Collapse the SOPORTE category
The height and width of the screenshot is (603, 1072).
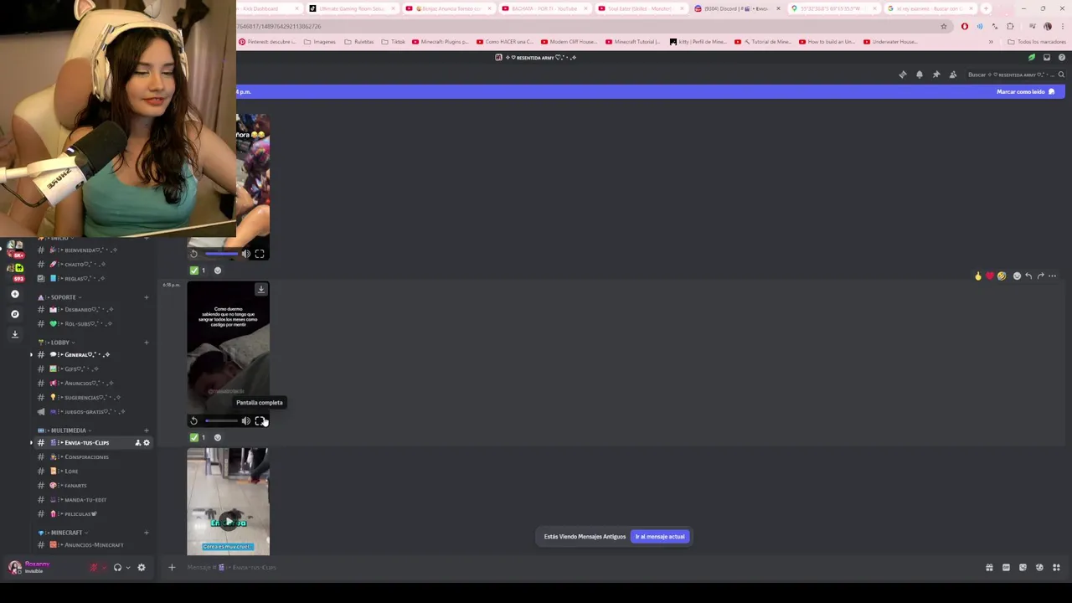tap(63, 297)
